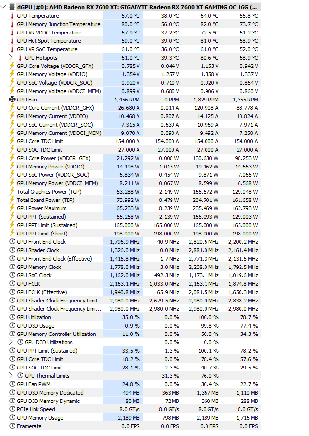Expand the GPU Thermal Limits subgroup
The height and width of the screenshot is (436, 309).
pos(11,376)
